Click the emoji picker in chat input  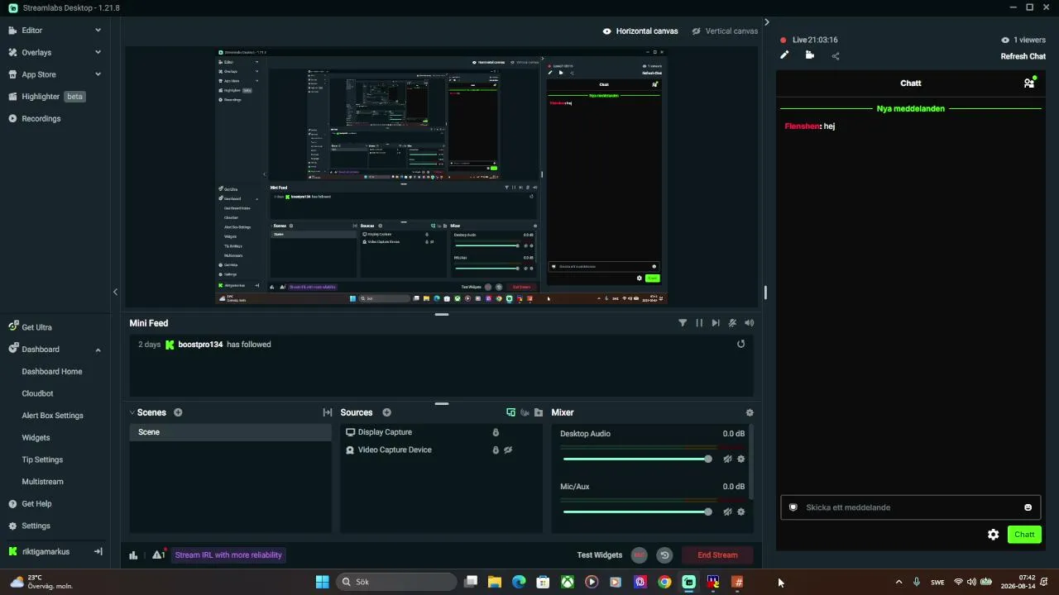(1028, 507)
